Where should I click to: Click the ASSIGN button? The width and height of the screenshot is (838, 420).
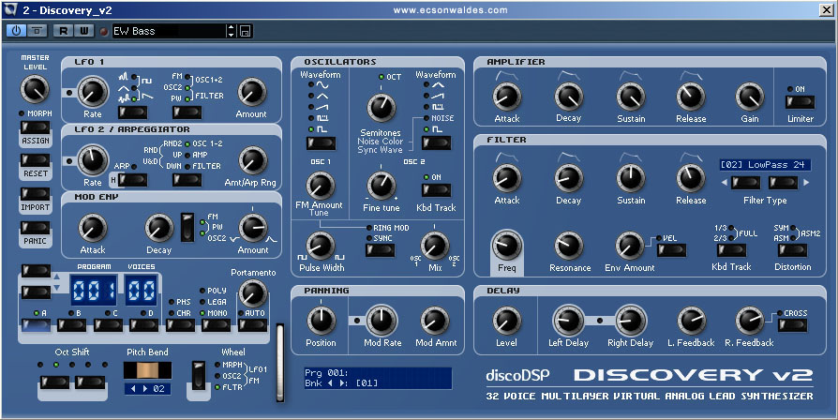[x=35, y=127]
